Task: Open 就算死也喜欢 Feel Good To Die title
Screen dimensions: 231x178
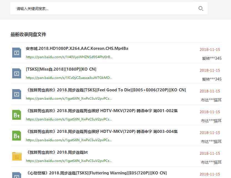Action: click(106, 90)
